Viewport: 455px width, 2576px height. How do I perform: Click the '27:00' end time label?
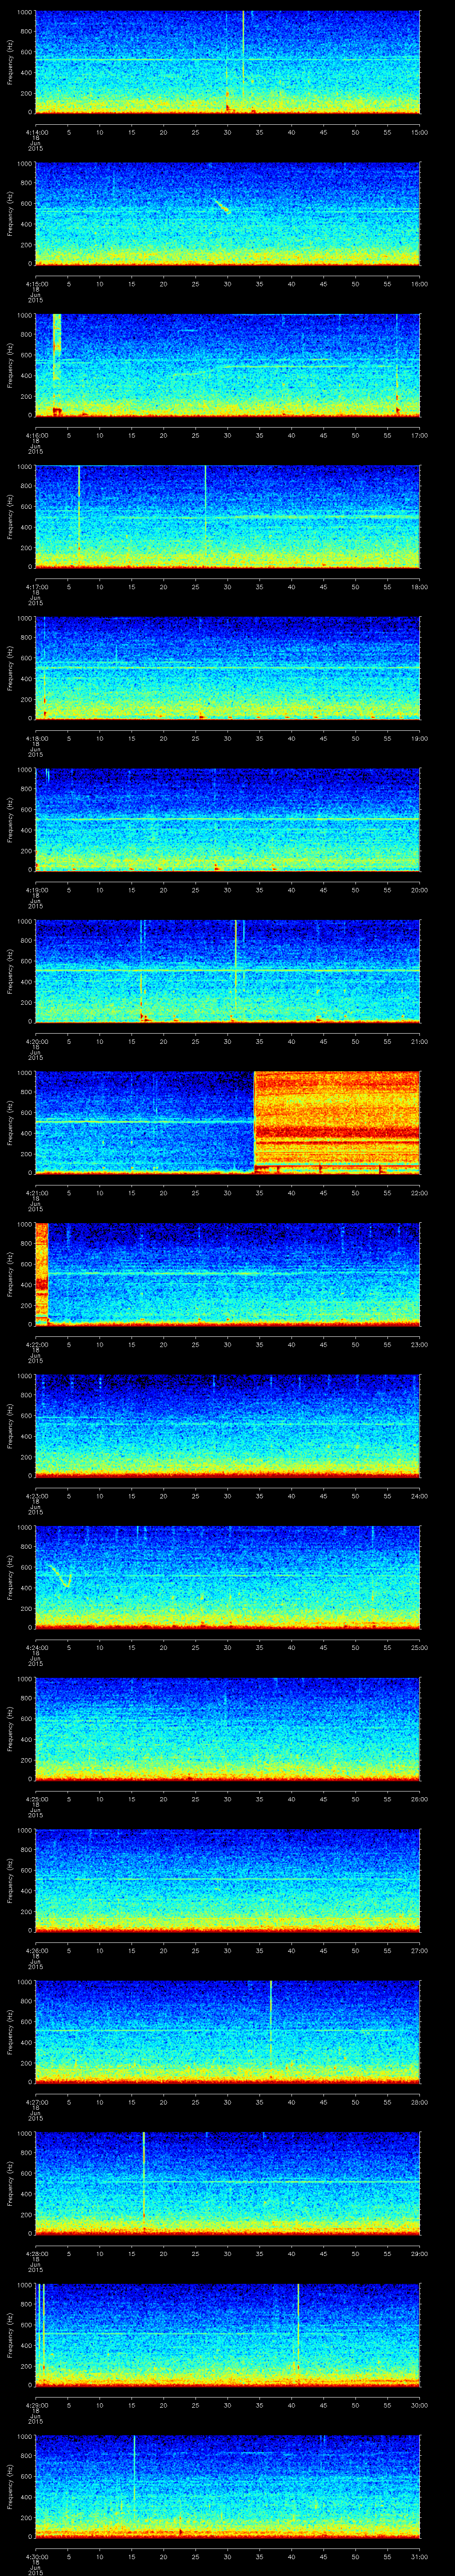420,1950
